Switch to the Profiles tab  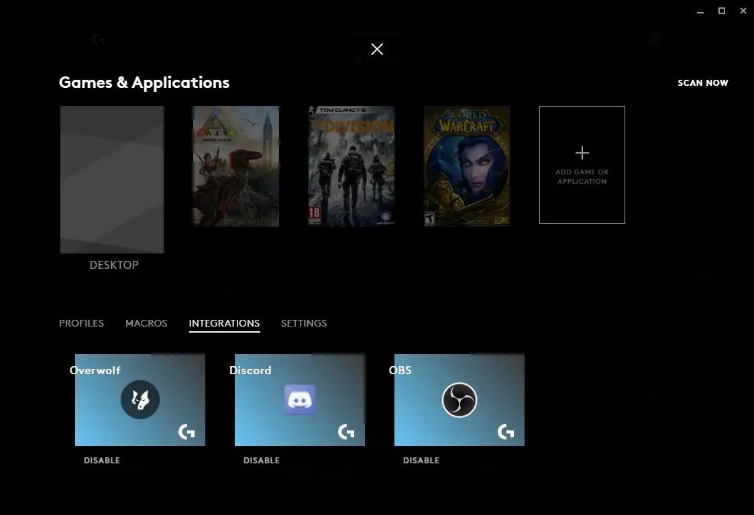[81, 323]
